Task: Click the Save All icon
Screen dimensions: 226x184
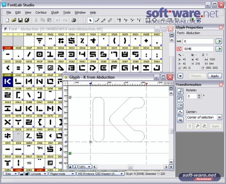Action: (27, 20)
